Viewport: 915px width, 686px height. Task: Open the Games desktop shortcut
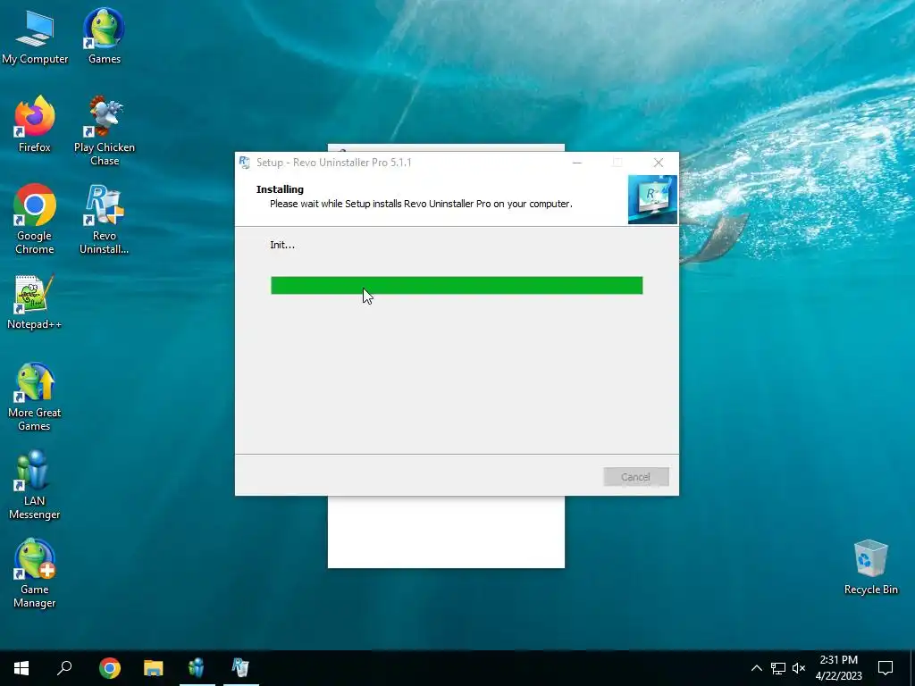pyautogui.click(x=104, y=36)
